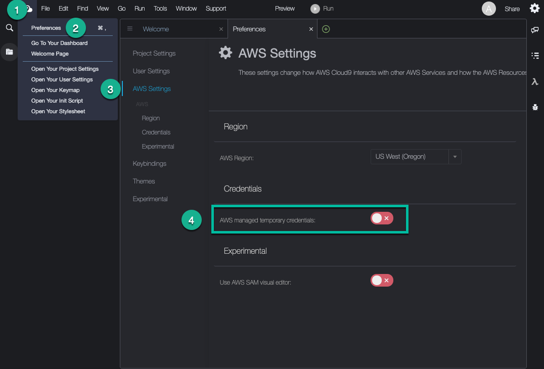Close the Welcome tab
Viewport: 544px width, 369px height.
[x=221, y=29]
